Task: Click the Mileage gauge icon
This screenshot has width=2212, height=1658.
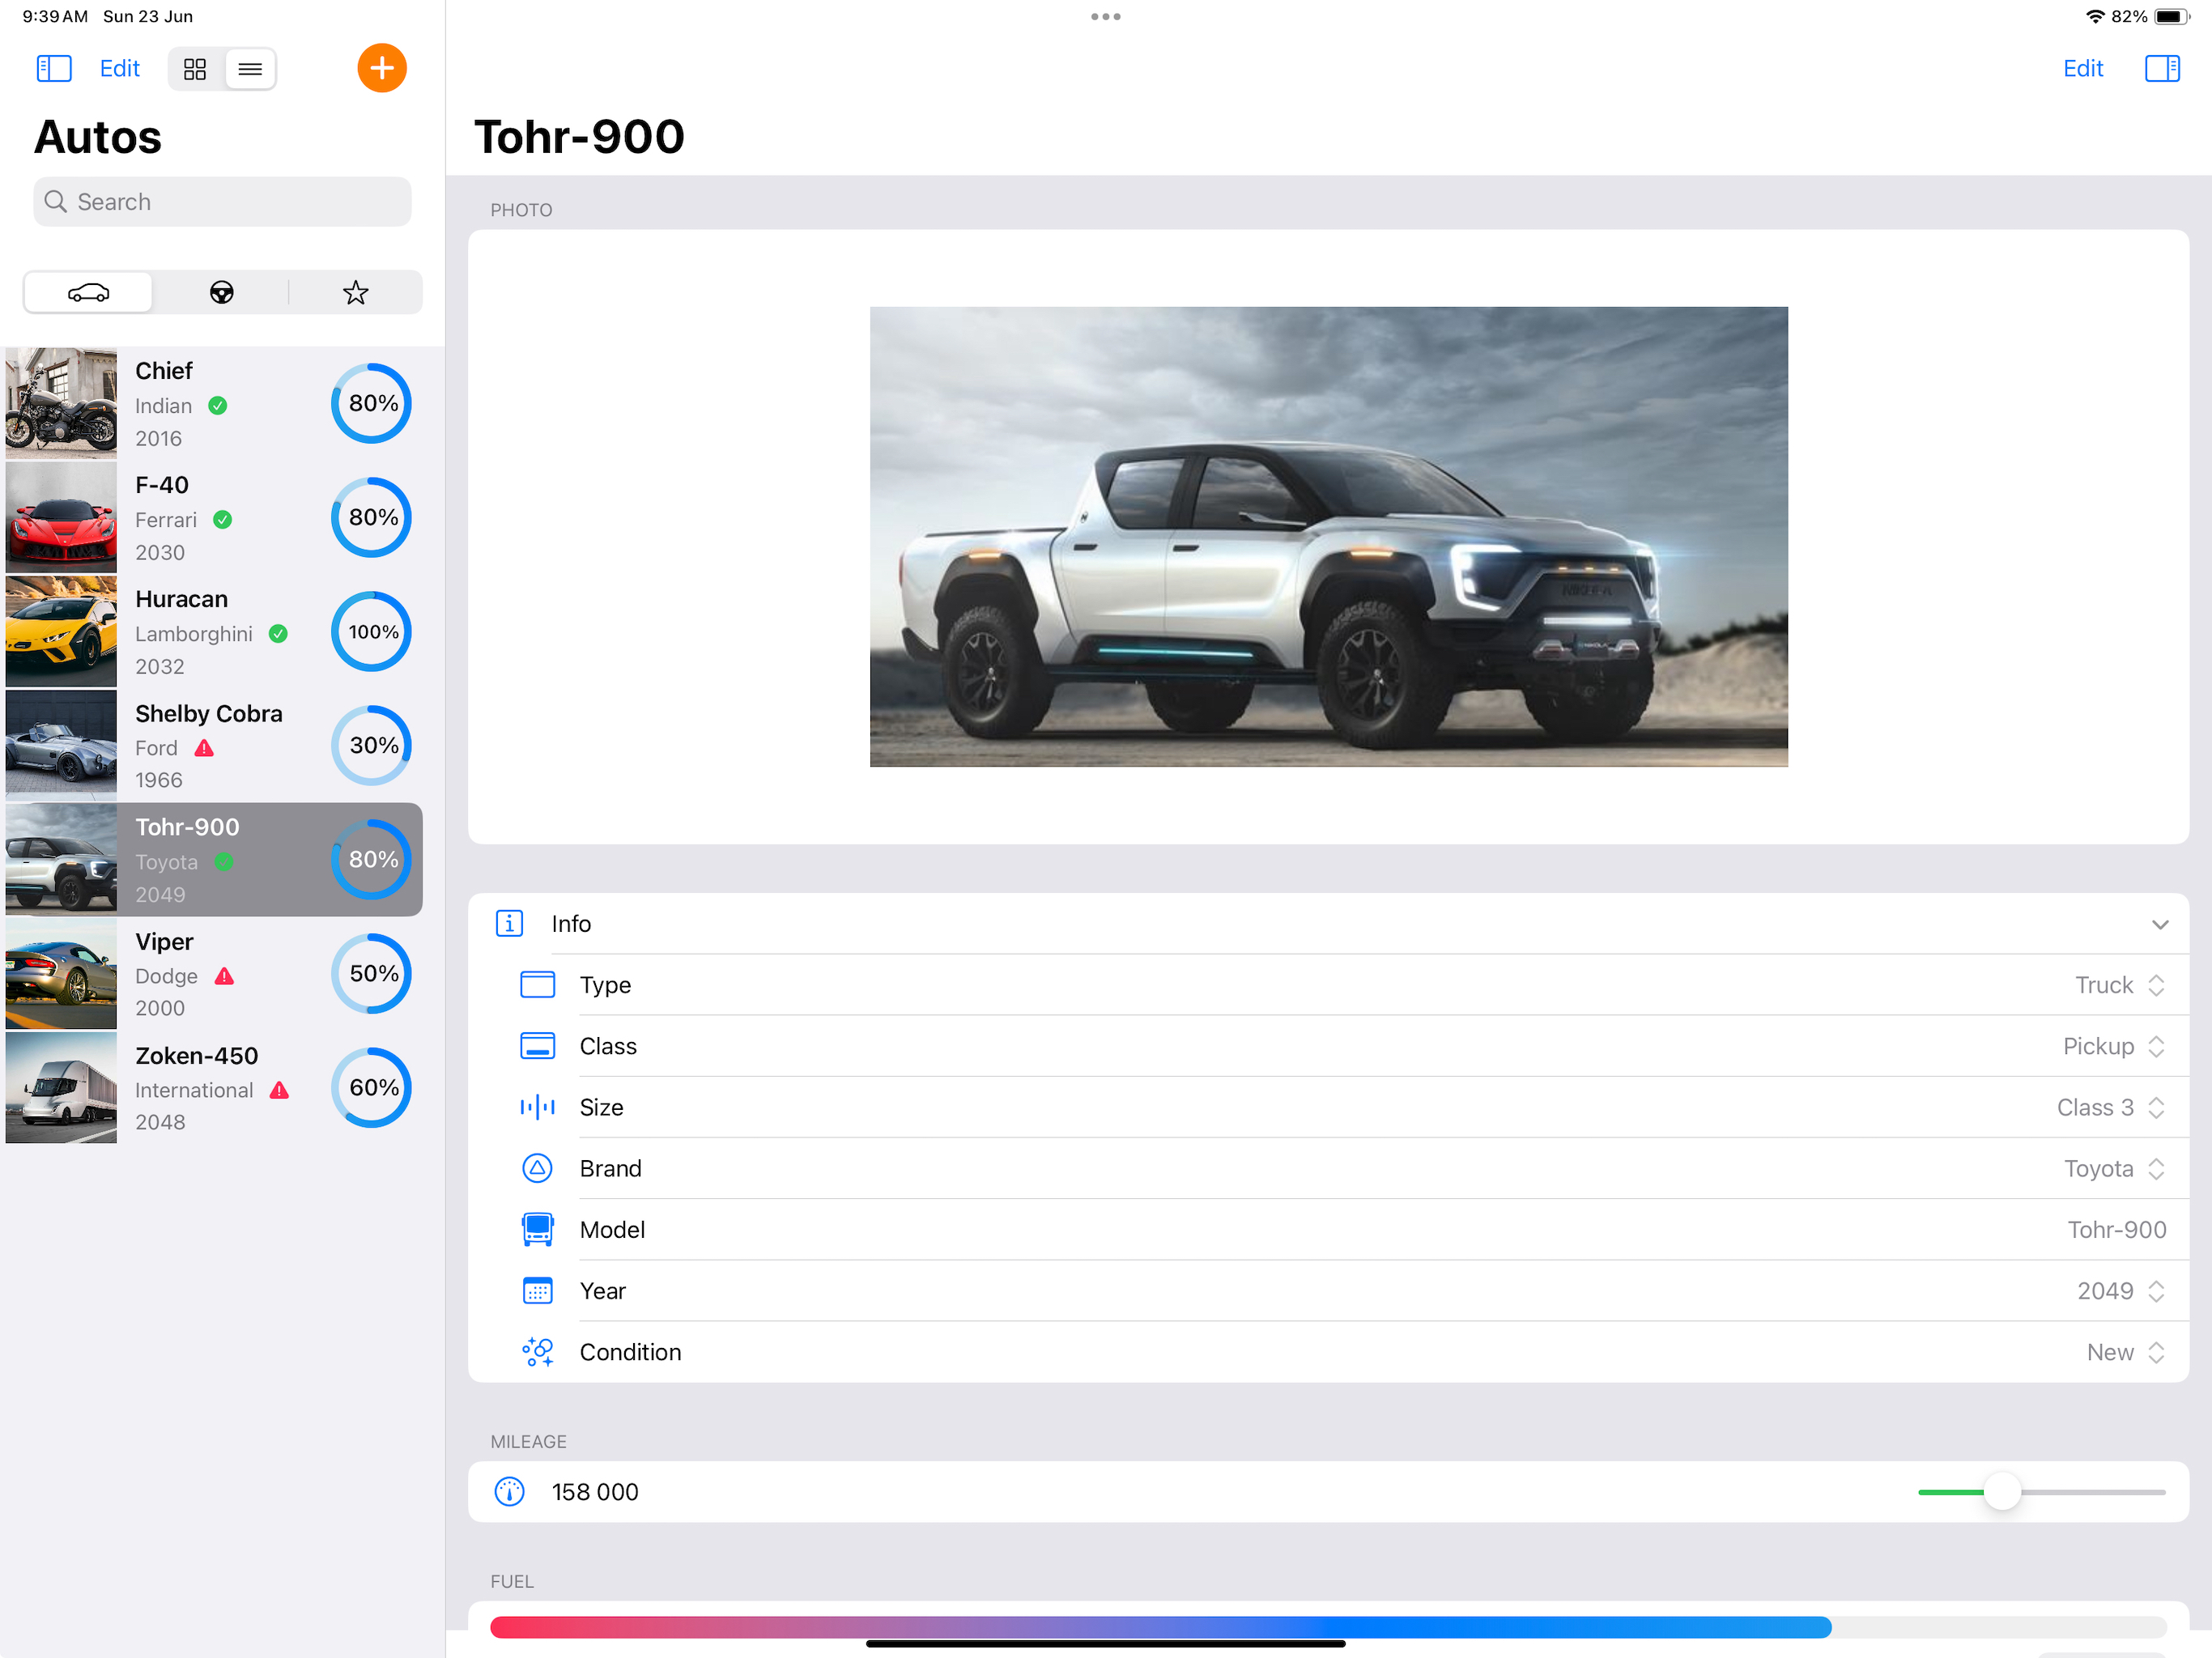Action: tap(509, 1491)
